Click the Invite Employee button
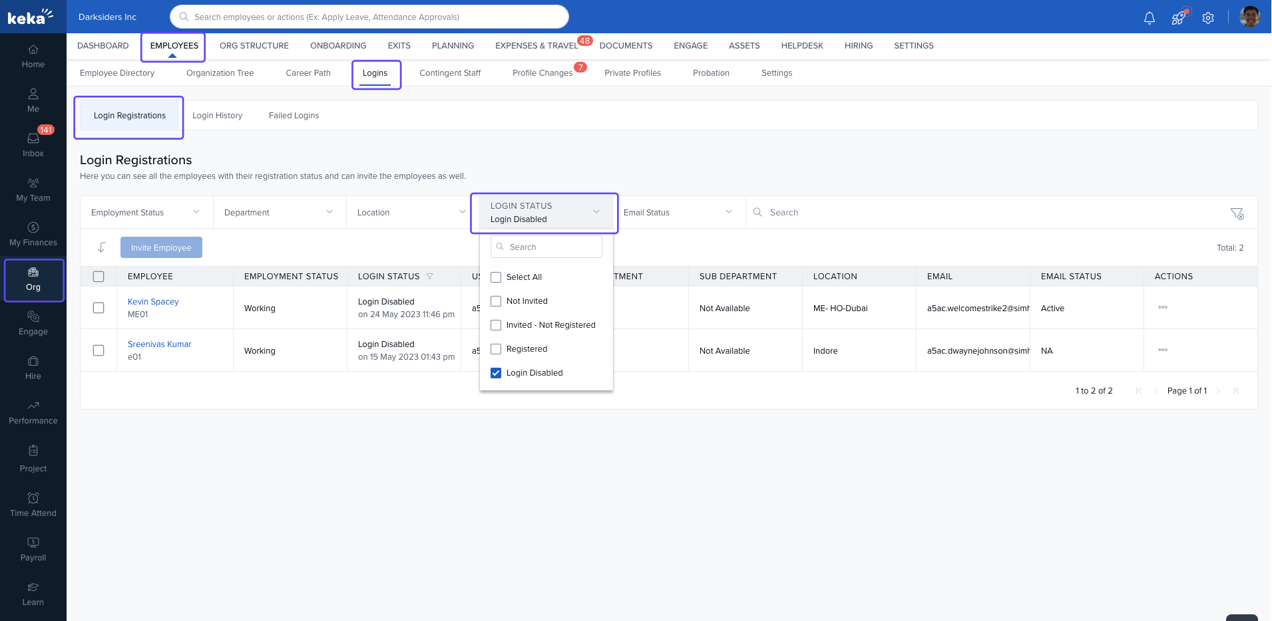 [161, 248]
